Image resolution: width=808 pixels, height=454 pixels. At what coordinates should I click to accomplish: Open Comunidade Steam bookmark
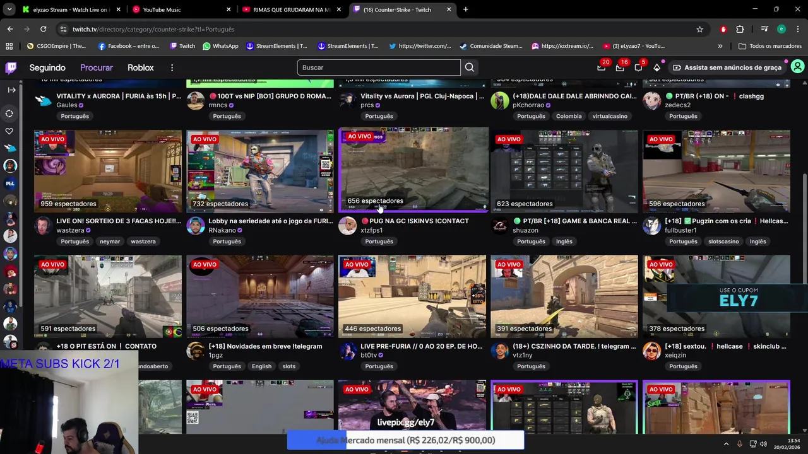pos(491,46)
